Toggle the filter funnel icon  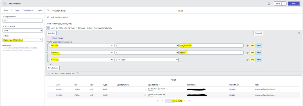coord(48,28)
